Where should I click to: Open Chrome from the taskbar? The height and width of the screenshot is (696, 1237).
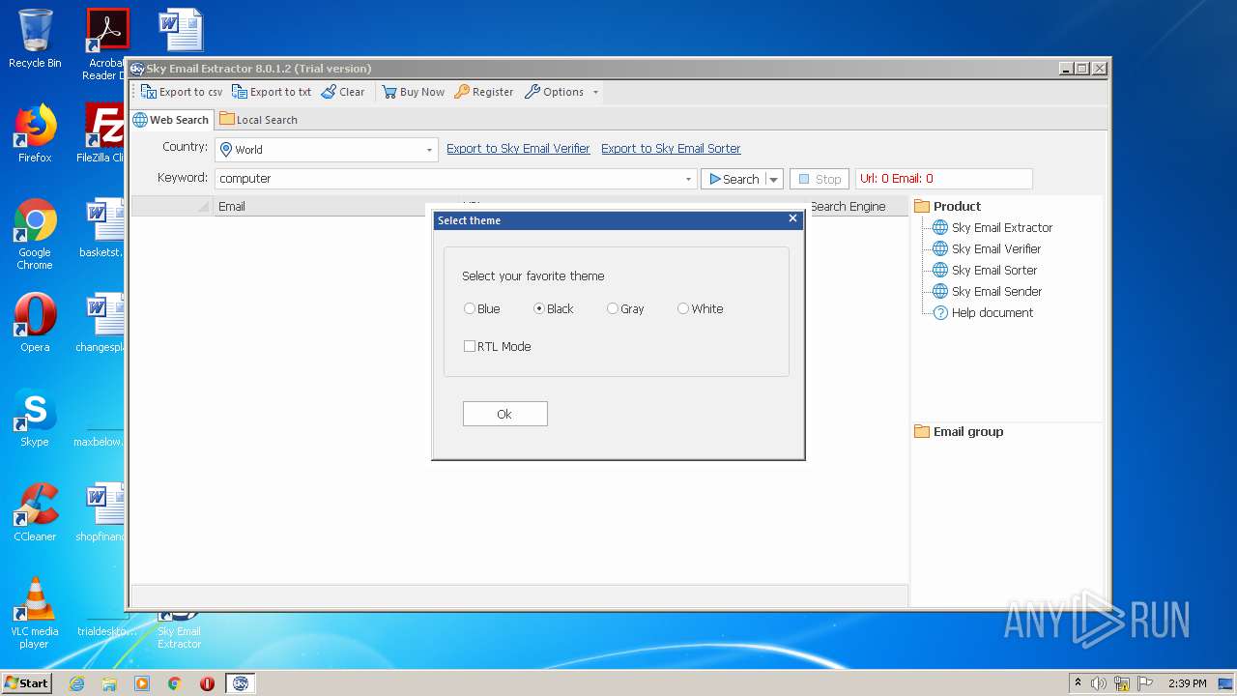point(175,683)
